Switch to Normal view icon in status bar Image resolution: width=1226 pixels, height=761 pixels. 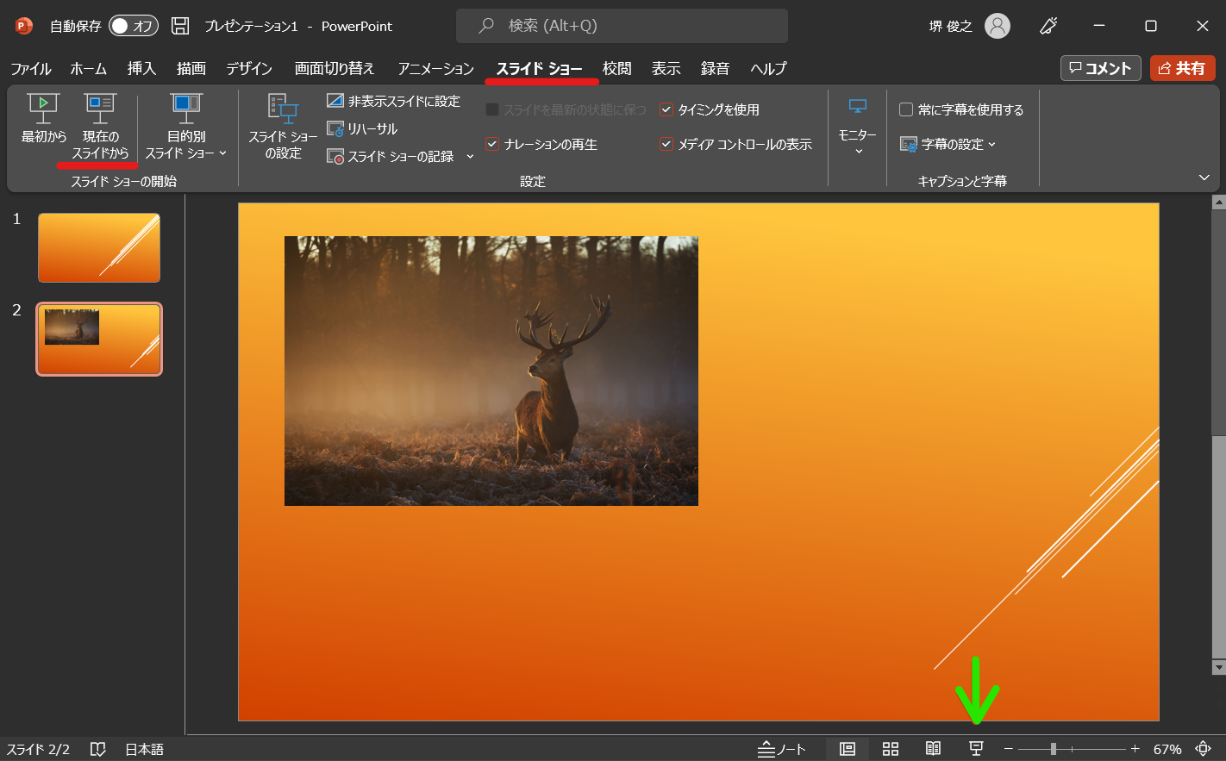[848, 749]
